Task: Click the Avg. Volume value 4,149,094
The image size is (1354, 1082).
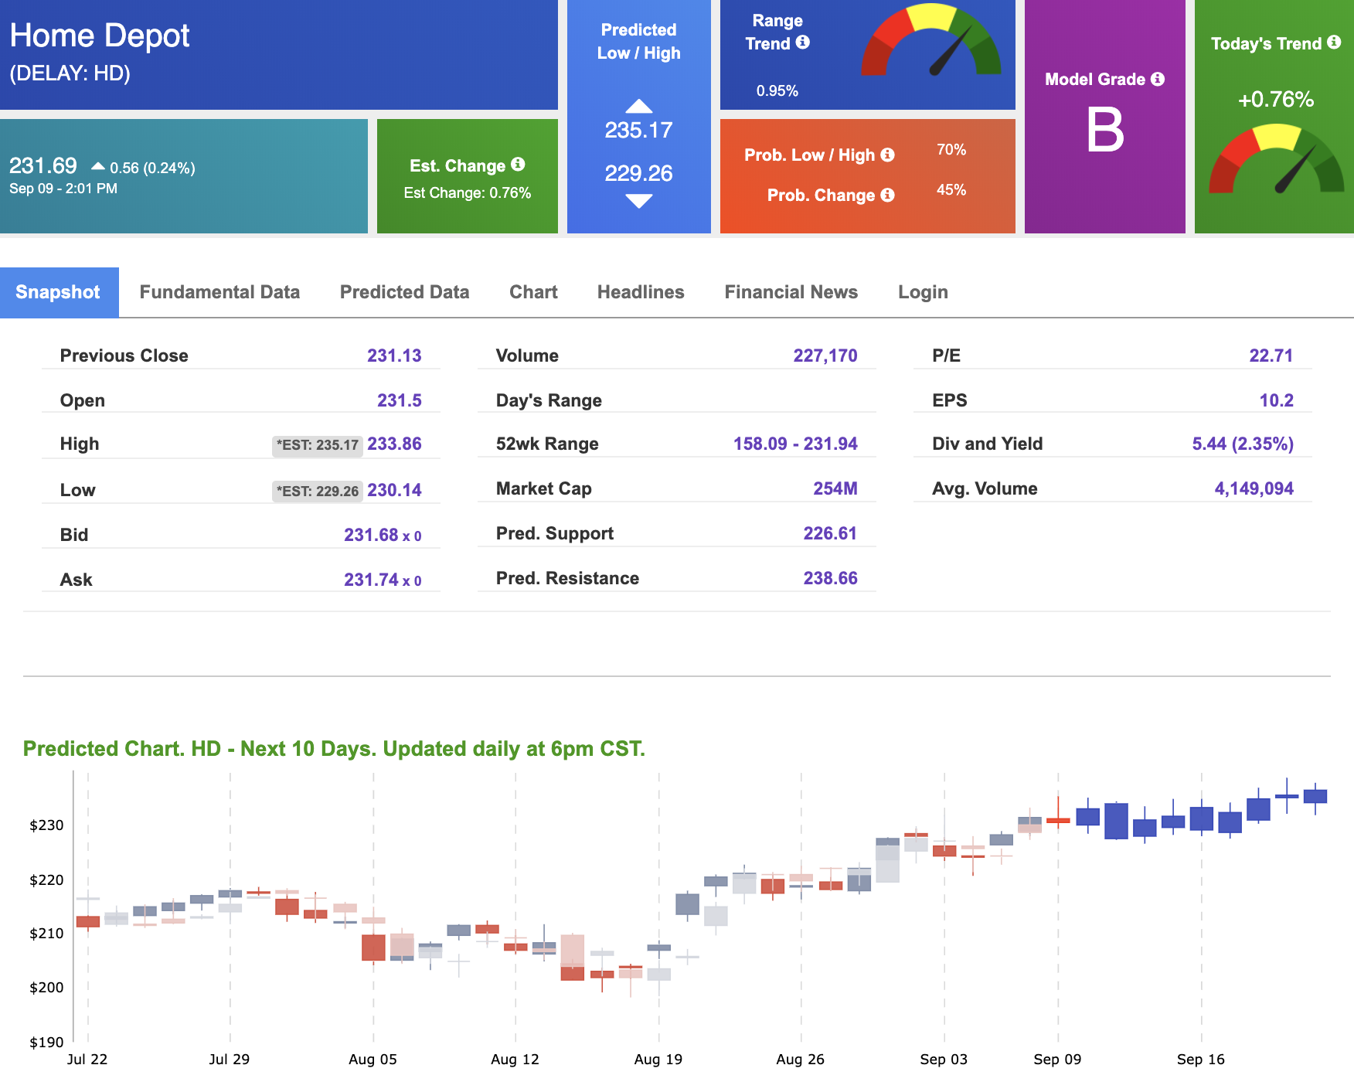Action: (x=1254, y=488)
